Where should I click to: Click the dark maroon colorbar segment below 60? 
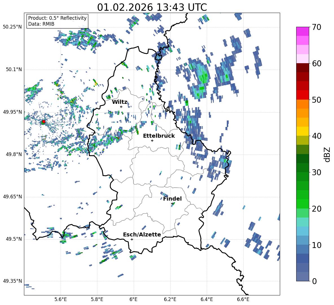coord(302,68)
